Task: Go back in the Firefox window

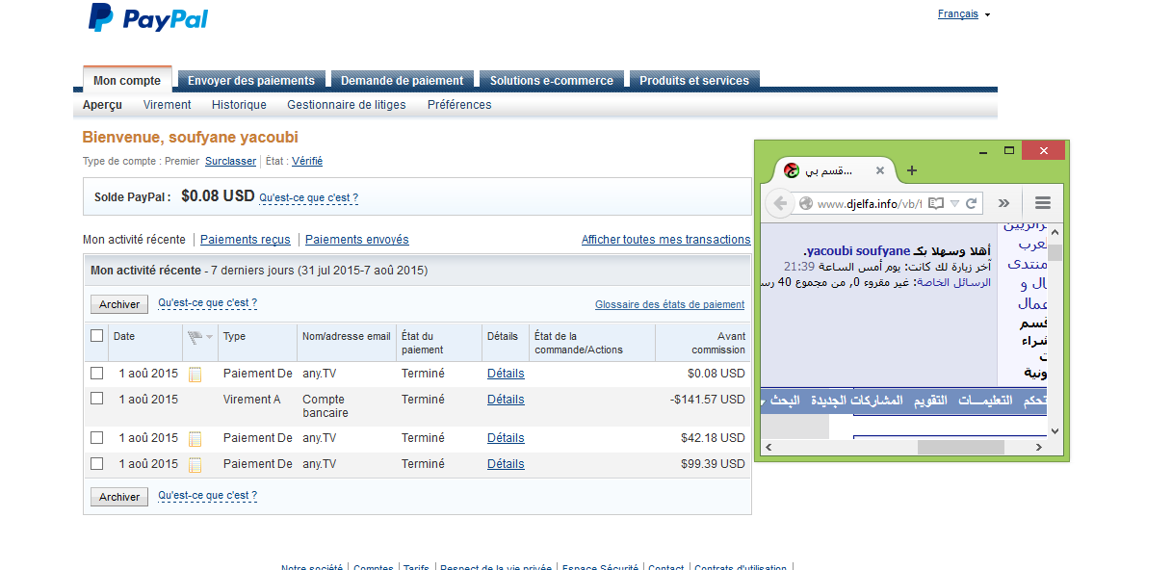Action: pos(779,203)
